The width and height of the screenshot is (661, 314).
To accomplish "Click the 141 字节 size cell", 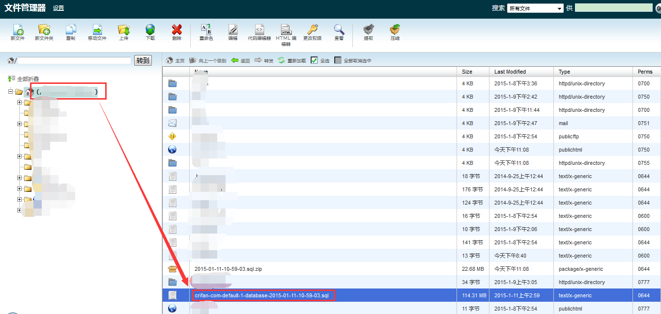I will pos(472,242).
